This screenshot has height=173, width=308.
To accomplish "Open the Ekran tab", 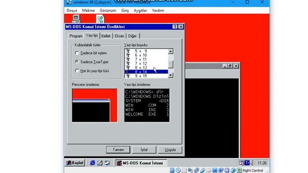I will pos(119,36).
